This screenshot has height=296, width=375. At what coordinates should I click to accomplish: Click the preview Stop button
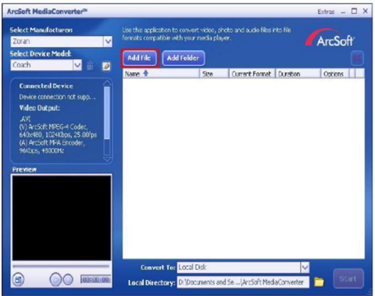coord(68,279)
